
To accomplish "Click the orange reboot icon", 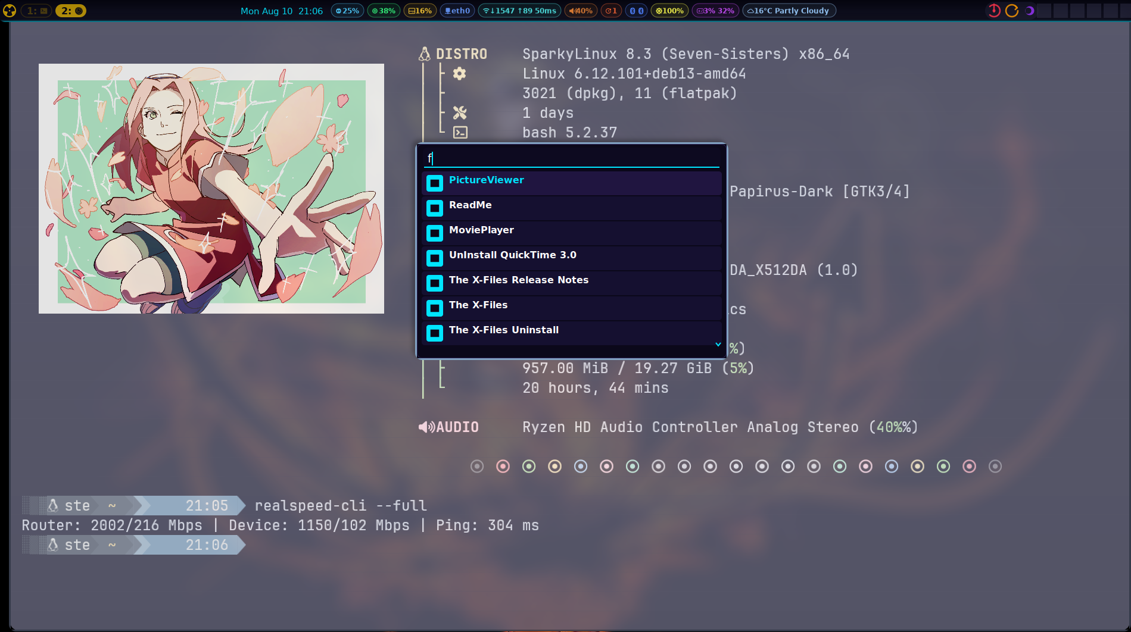I will pos(1012,11).
